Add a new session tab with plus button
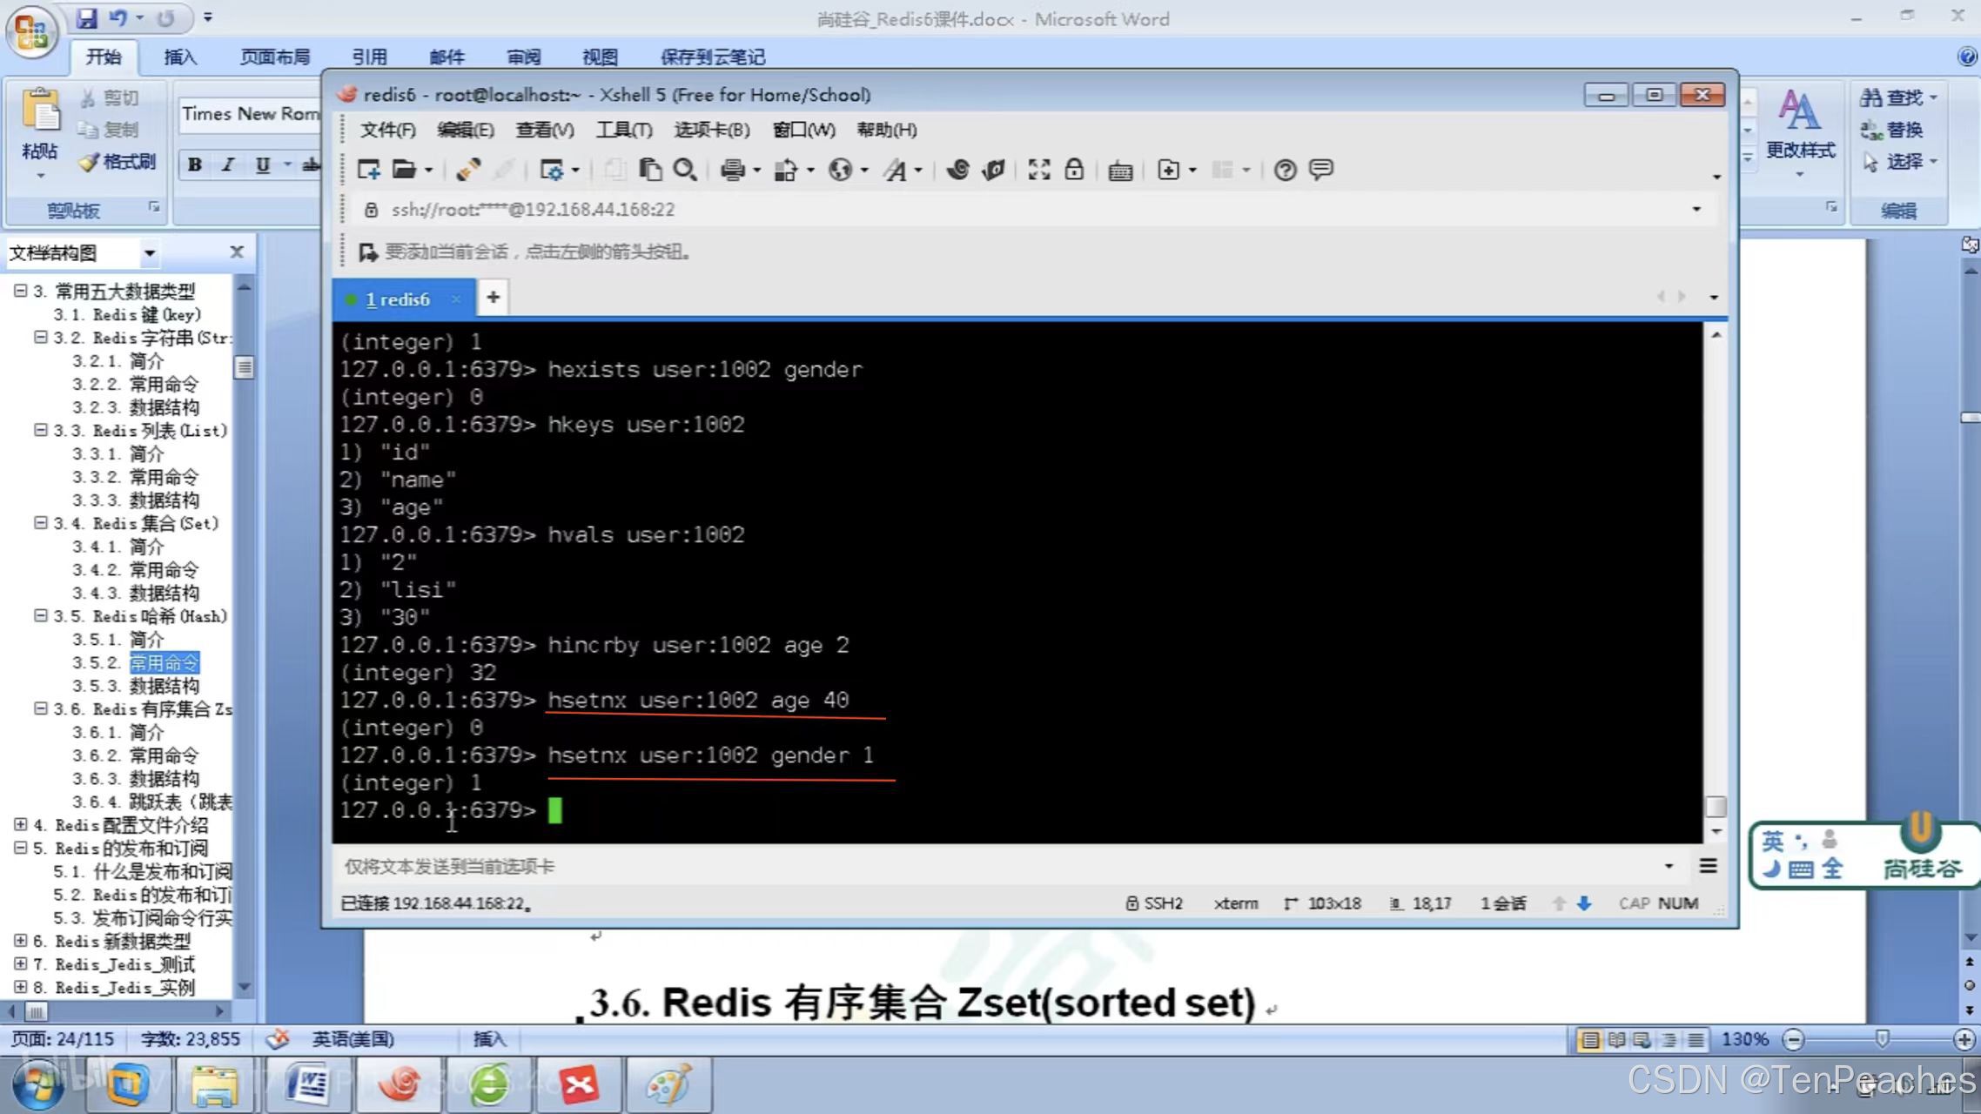The height and width of the screenshot is (1114, 1981). coord(493,298)
